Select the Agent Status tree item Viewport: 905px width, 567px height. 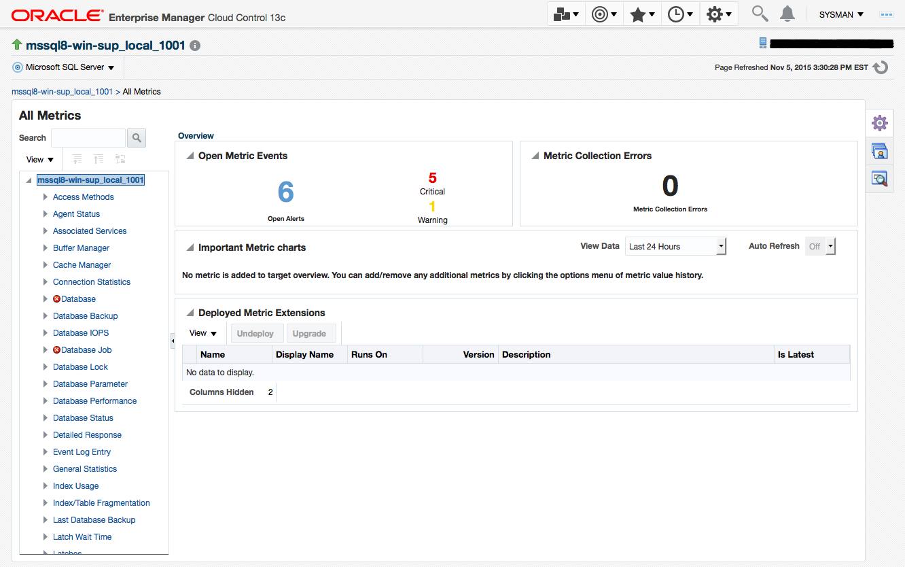coord(77,214)
